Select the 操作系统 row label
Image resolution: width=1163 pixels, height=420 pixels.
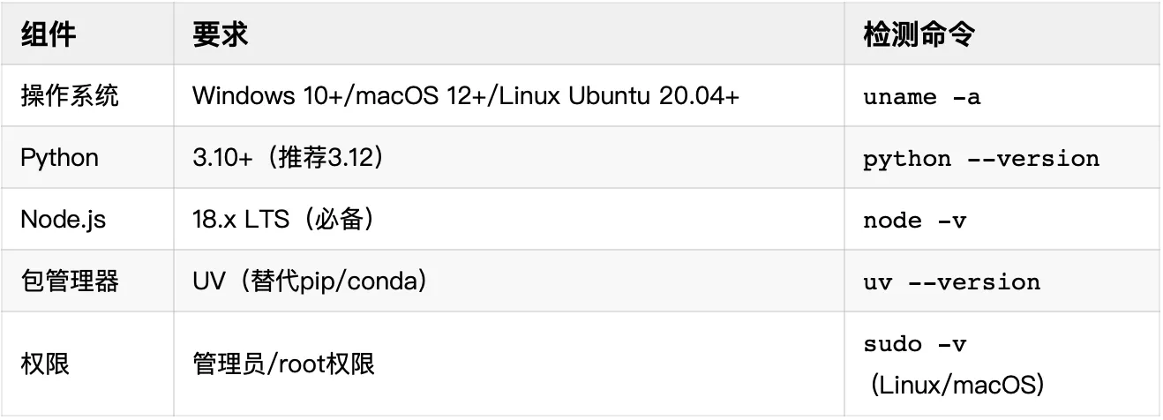(x=70, y=95)
